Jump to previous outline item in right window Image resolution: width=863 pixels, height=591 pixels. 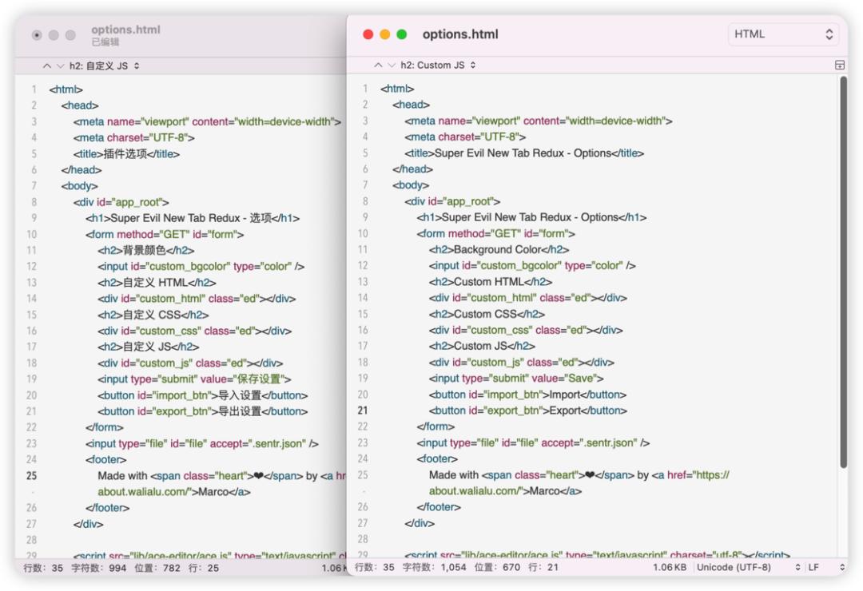click(378, 65)
